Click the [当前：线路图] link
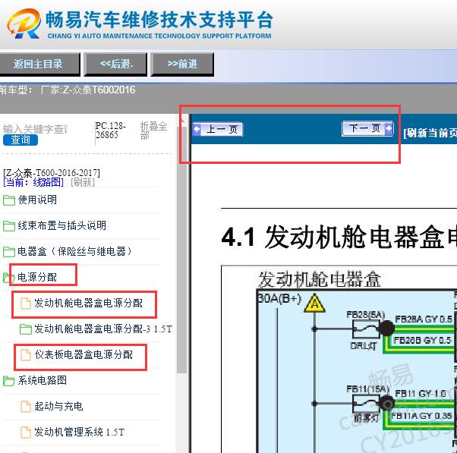 coord(33,182)
